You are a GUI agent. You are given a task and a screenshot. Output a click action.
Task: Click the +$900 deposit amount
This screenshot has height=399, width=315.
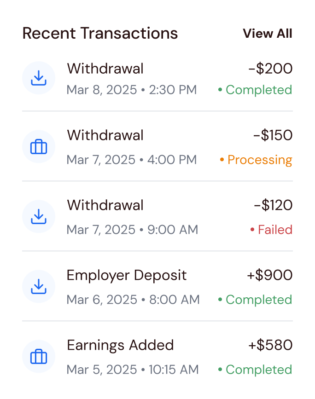click(x=269, y=275)
